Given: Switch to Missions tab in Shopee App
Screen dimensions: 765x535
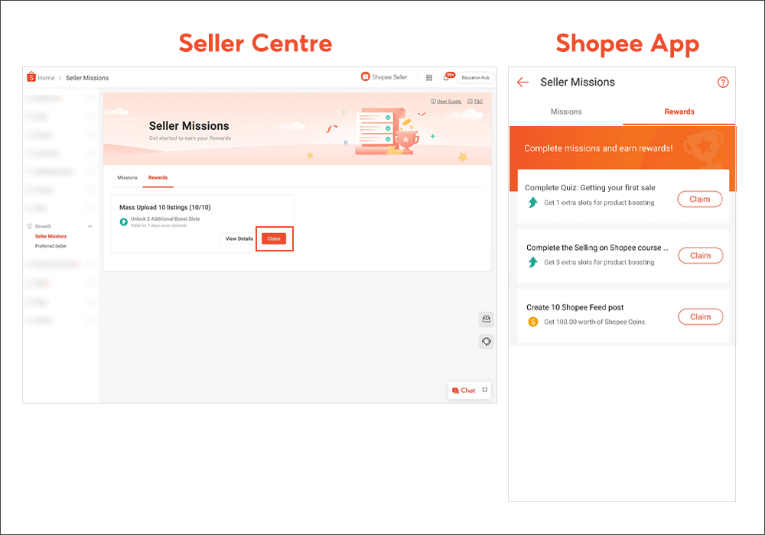Looking at the screenshot, I should (x=566, y=112).
